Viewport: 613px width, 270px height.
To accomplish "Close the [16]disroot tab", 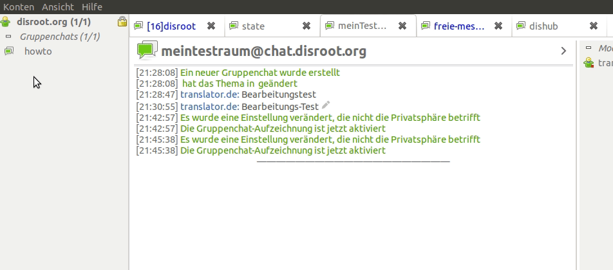I will (x=211, y=26).
